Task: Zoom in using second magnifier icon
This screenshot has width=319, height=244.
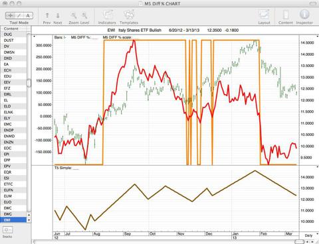Action: [x=84, y=15]
